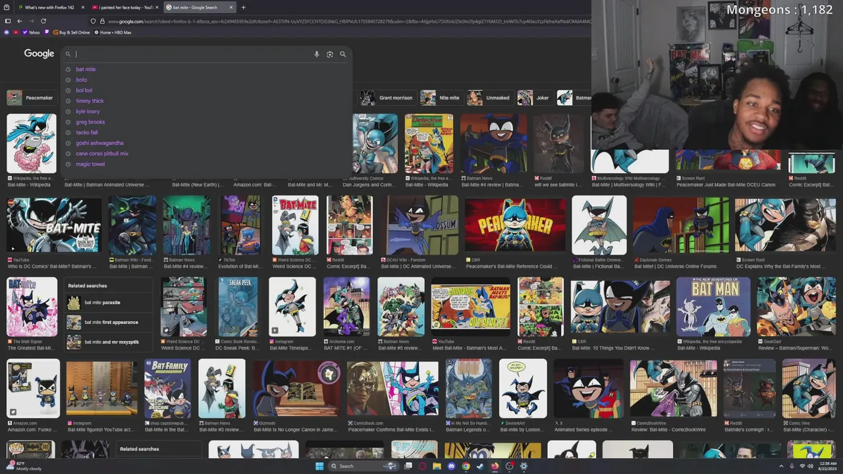Open the Amazon Funko Bat-Mite image result
Screen dimensions: 843x474
(x=33, y=388)
